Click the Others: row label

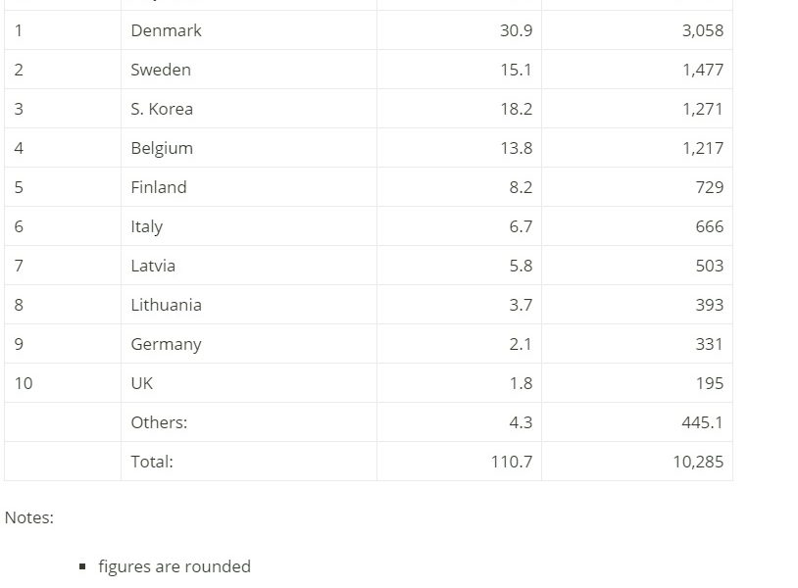coord(159,422)
